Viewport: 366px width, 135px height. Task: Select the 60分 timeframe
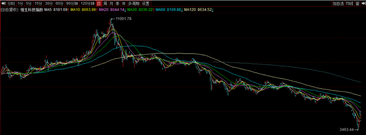pyautogui.click(x=60, y=3)
